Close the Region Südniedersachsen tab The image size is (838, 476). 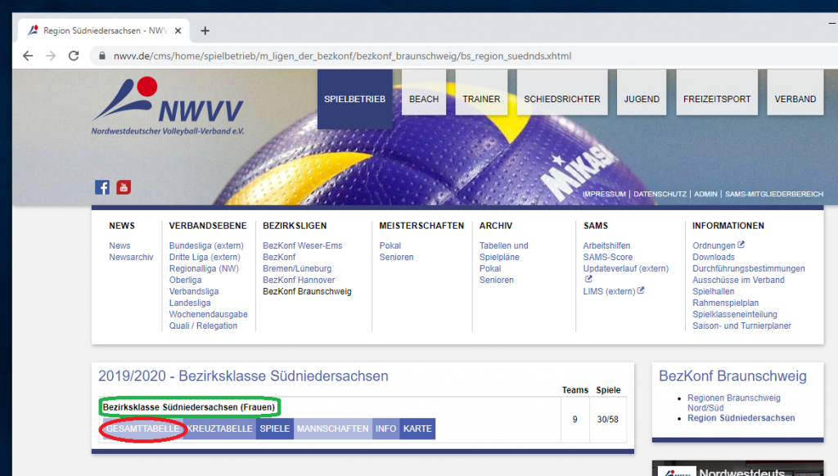pyautogui.click(x=178, y=30)
